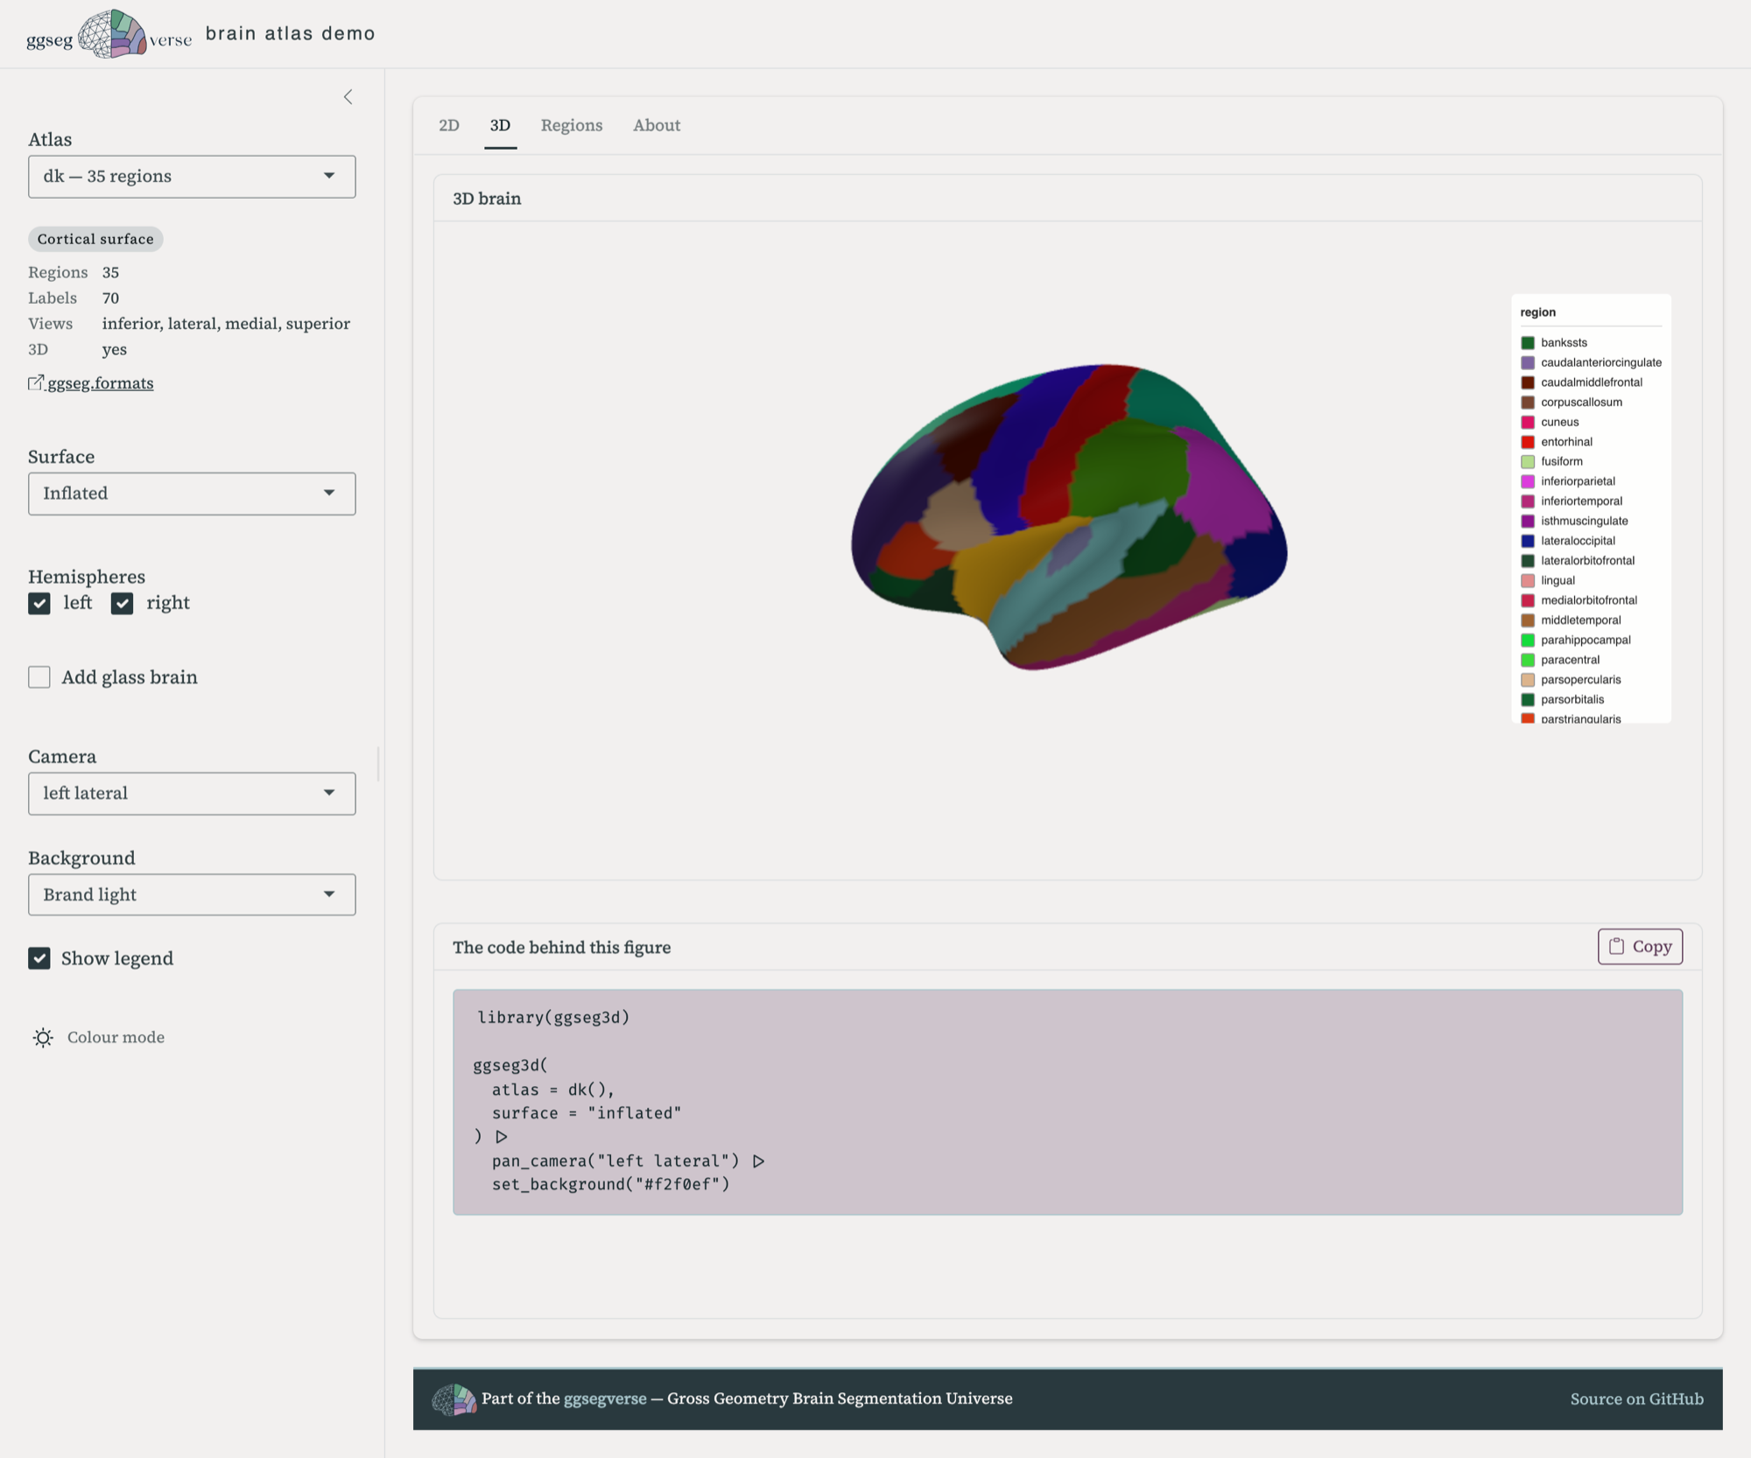
Task: Click the inferiortemporal legend entry
Action: coord(1572,501)
